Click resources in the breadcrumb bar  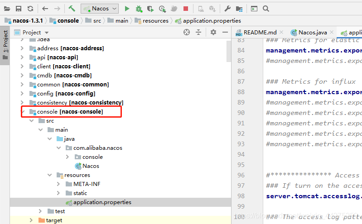(155, 21)
